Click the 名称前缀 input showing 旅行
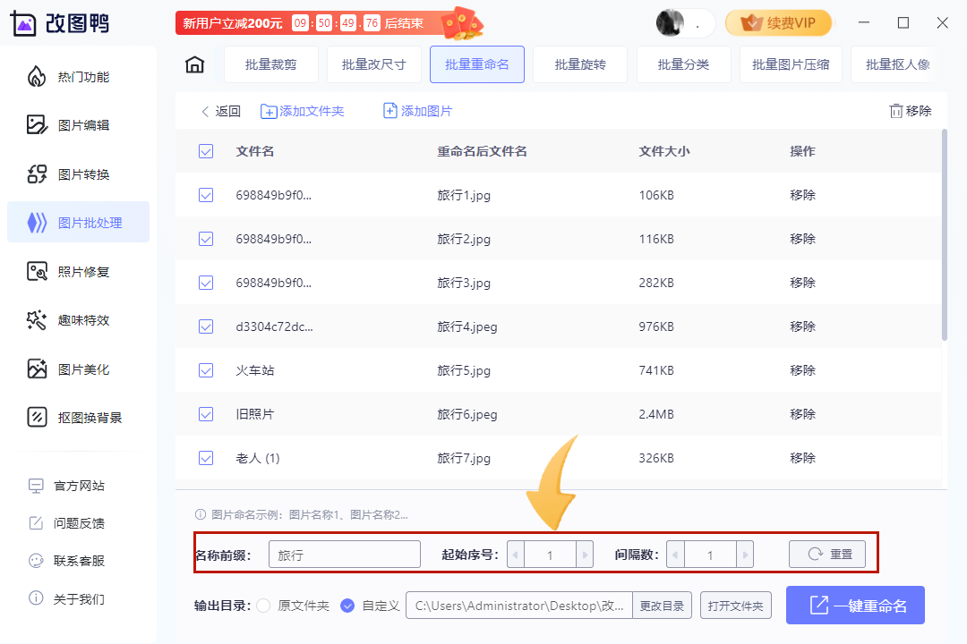Image resolution: width=967 pixels, height=644 pixels. point(344,555)
